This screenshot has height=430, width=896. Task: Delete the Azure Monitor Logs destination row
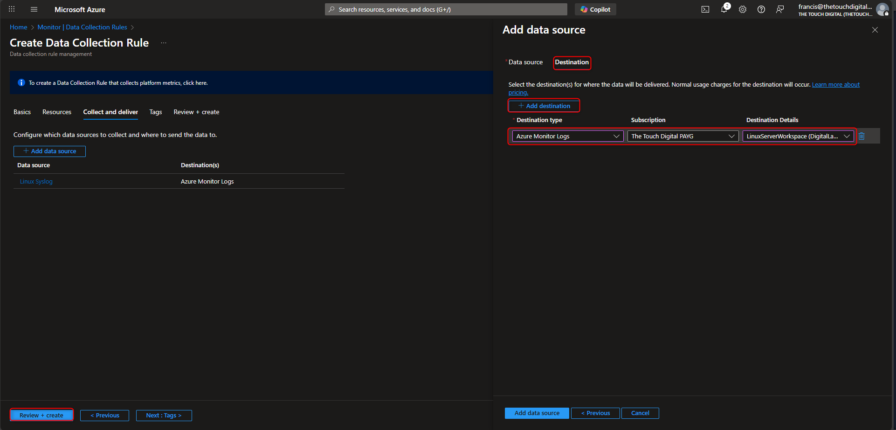point(862,136)
